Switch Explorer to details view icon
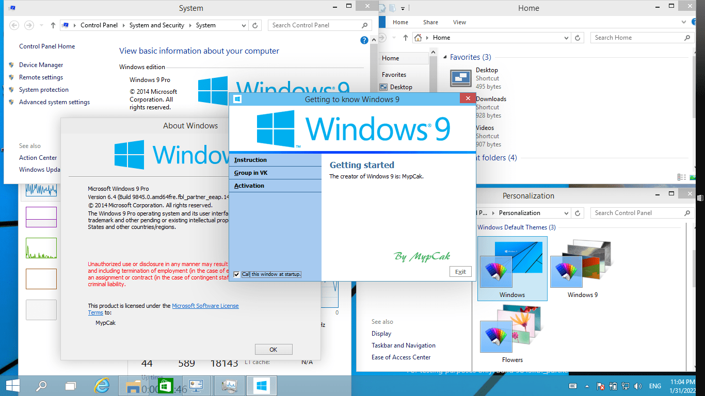Screen dimensions: 705x396 point(681,177)
